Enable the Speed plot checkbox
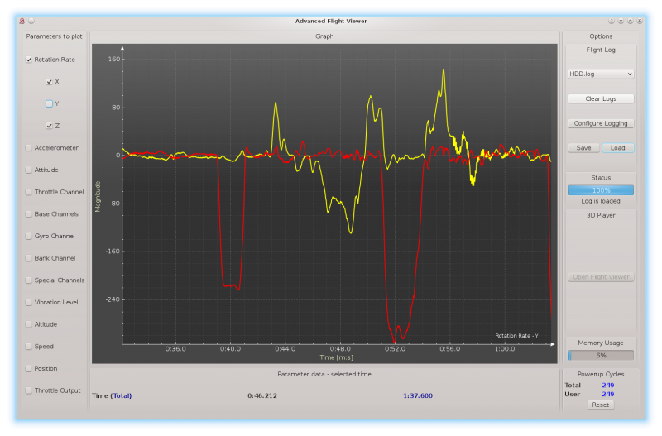The image size is (662, 436). tap(30, 347)
